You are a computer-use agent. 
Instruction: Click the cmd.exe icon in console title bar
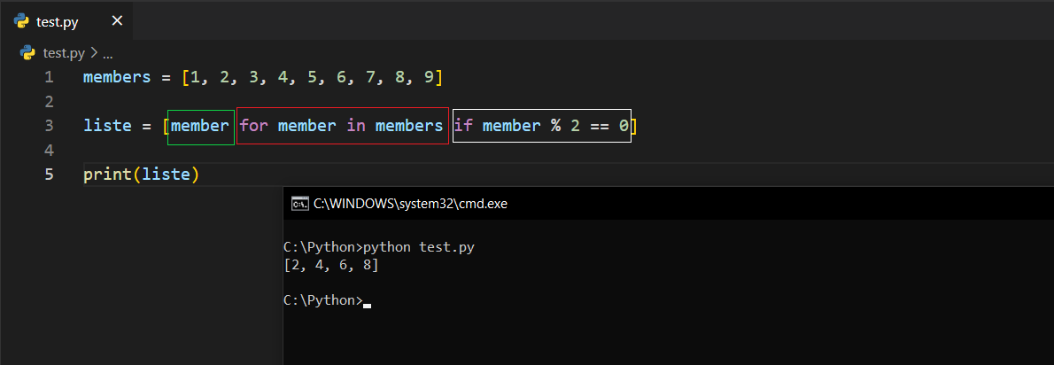click(299, 204)
